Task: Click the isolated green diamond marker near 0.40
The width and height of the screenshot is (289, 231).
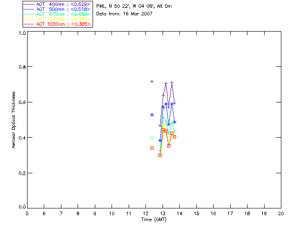Action: pyautogui.click(x=152, y=138)
